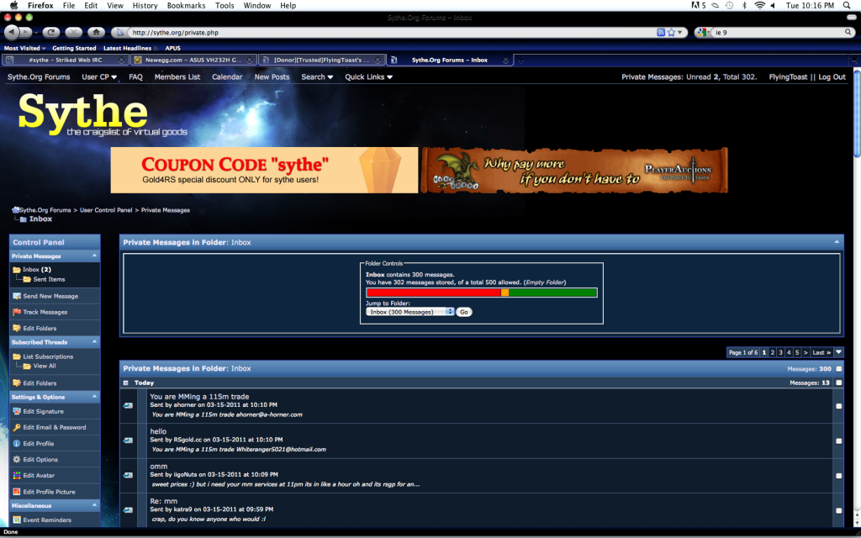This screenshot has height=538, width=861.
Task: Open Search dropdown in forum navbar
Action: click(317, 76)
